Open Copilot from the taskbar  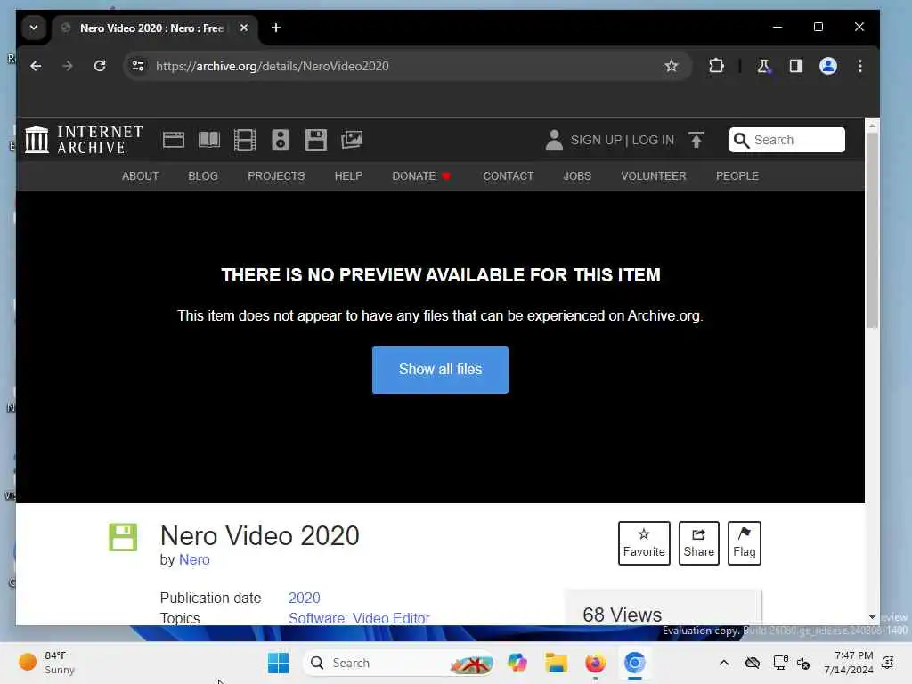pyautogui.click(x=517, y=663)
